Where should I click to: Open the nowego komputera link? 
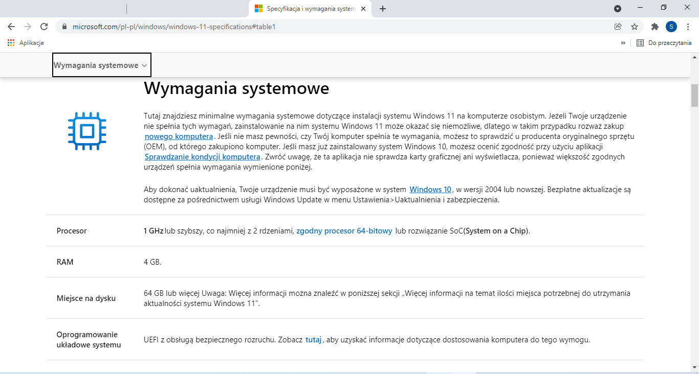click(x=179, y=136)
